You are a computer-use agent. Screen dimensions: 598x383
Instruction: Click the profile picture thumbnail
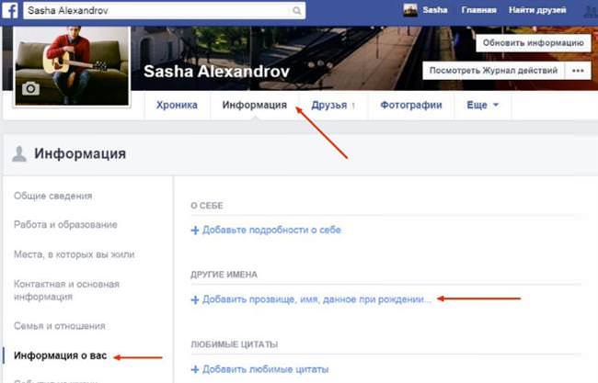[72, 65]
